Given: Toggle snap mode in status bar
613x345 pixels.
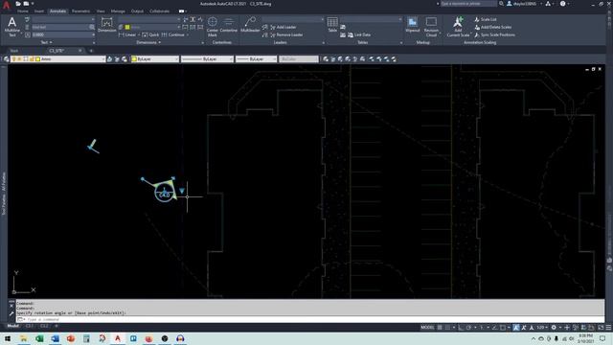Looking at the screenshot, I should pyautogui.click(x=447, y=328).
